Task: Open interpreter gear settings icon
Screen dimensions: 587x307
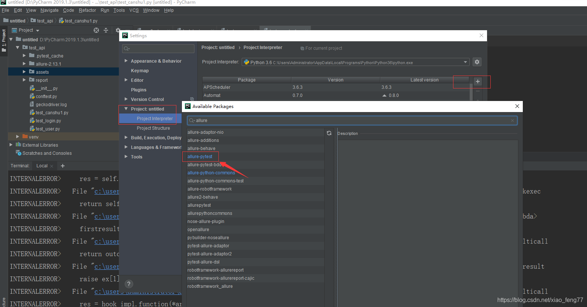Action: click(x=477, y=62)
